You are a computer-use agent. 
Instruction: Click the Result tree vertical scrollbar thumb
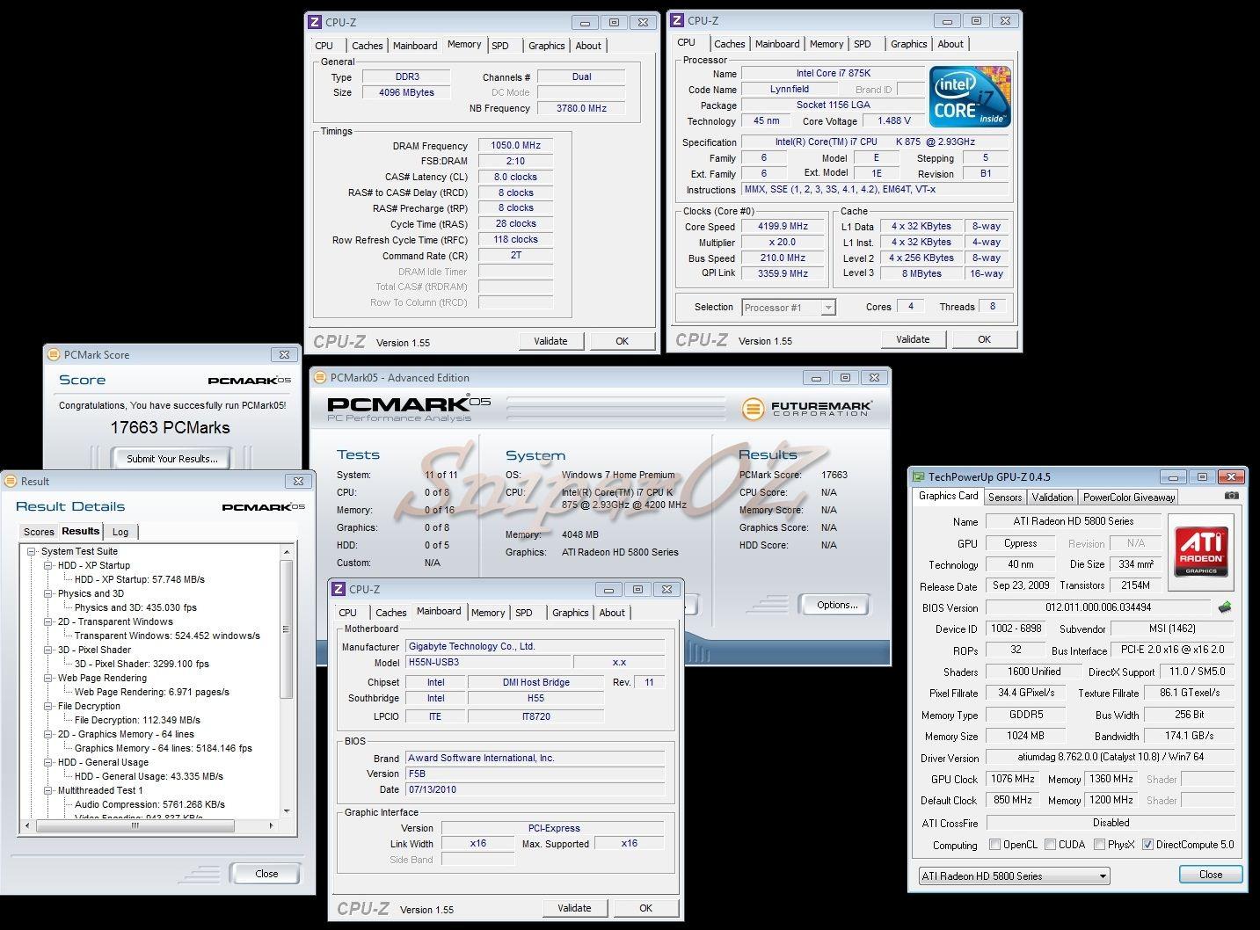click(286, 628)
